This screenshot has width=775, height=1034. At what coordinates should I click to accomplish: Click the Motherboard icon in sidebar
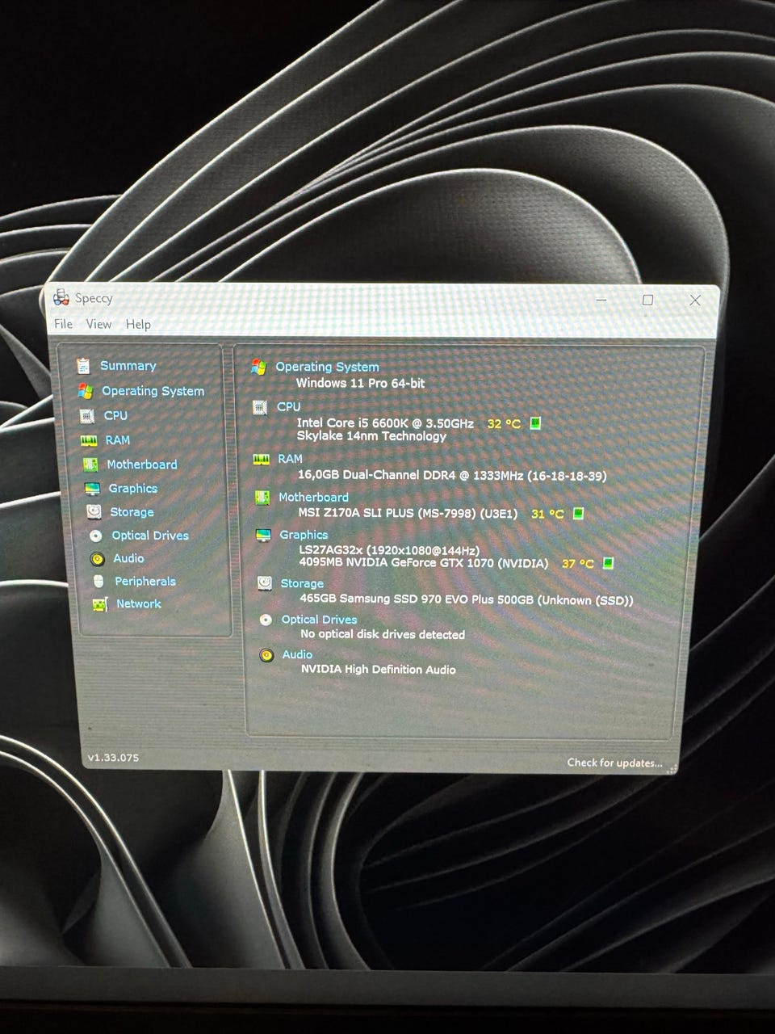click(90, 464)
